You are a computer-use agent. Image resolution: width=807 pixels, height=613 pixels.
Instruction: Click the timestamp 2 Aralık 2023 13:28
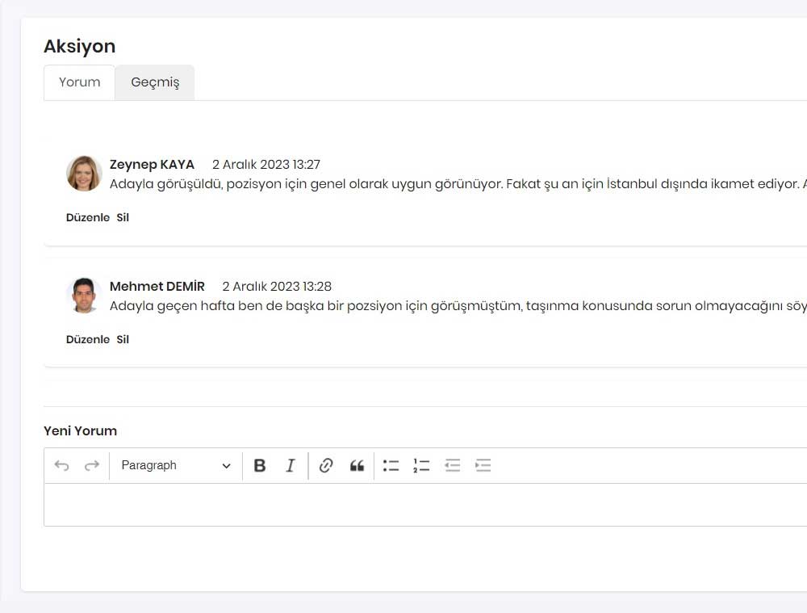coord(277,287)
